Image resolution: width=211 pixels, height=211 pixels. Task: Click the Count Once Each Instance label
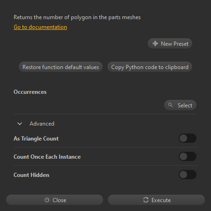point(47,157)
